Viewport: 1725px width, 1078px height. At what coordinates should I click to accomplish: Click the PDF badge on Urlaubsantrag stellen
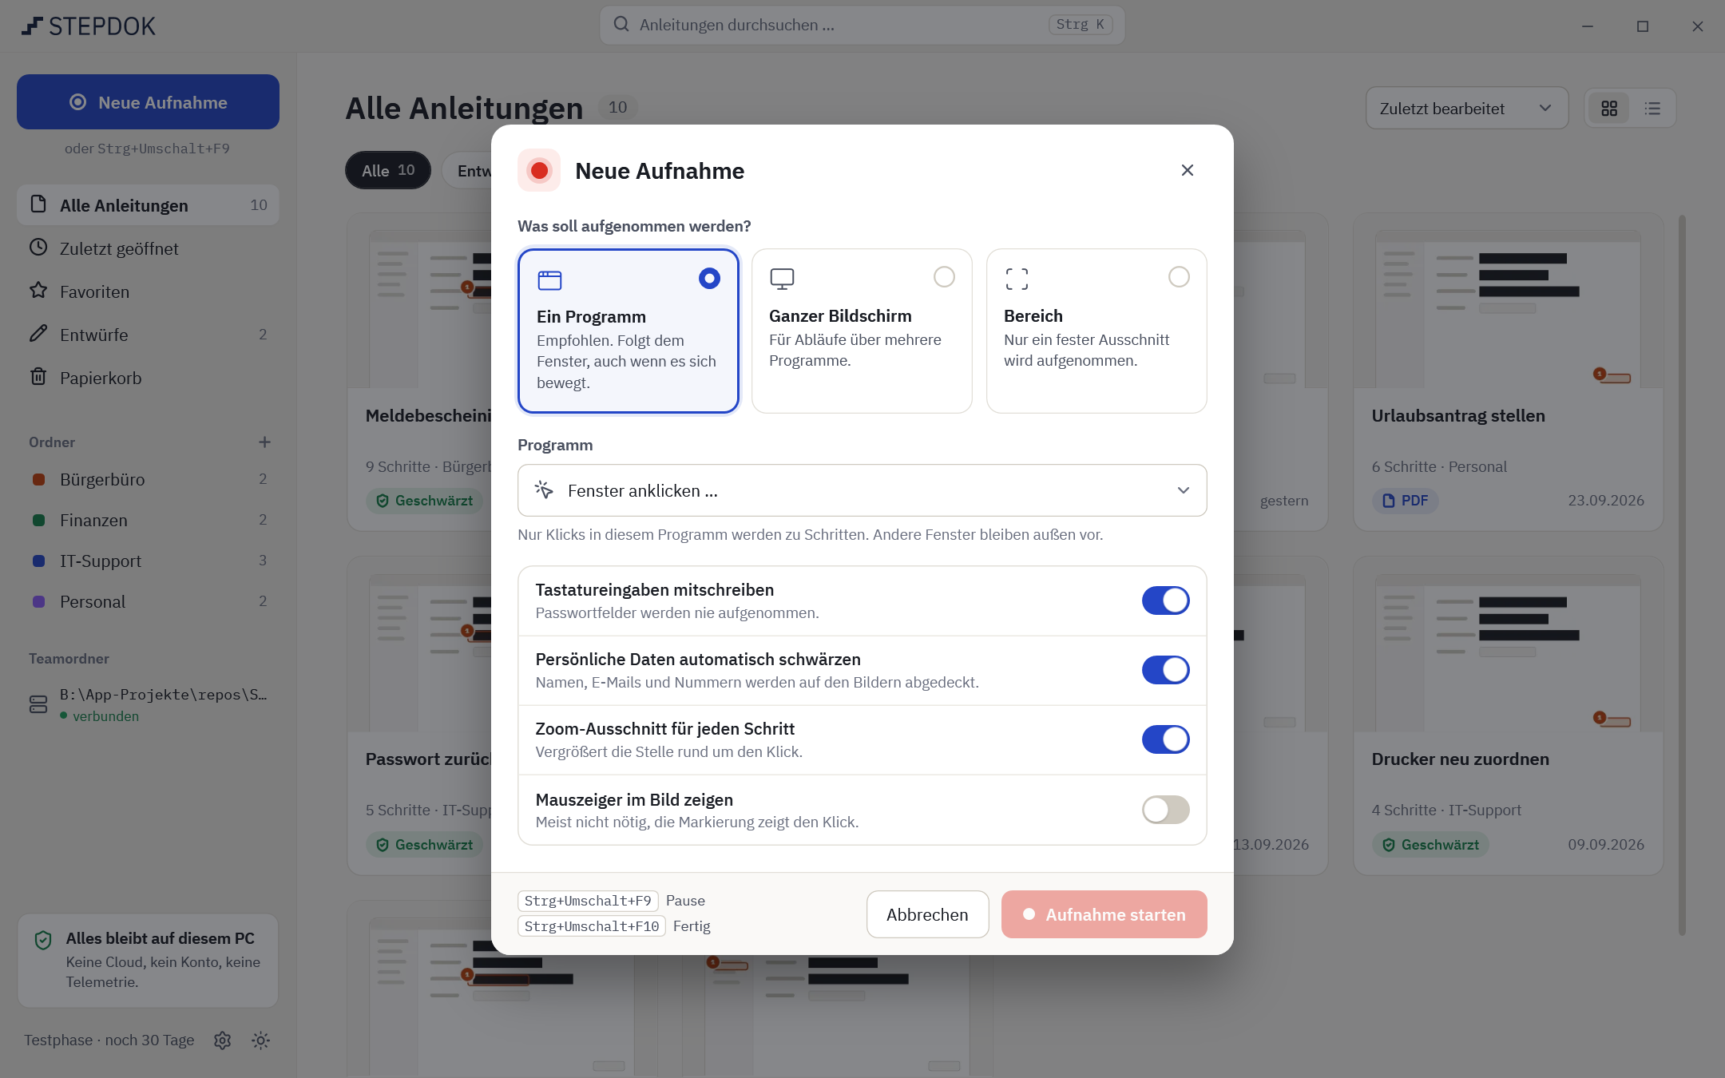(x=1405, y=501)
